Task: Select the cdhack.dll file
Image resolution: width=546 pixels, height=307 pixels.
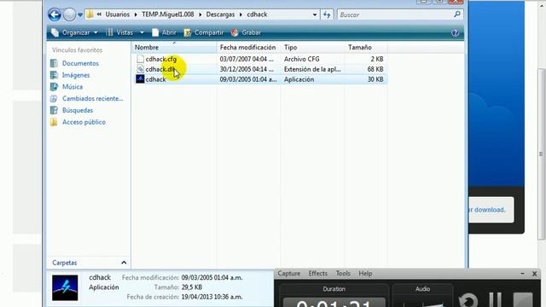Action: click(x=160, y=69)
